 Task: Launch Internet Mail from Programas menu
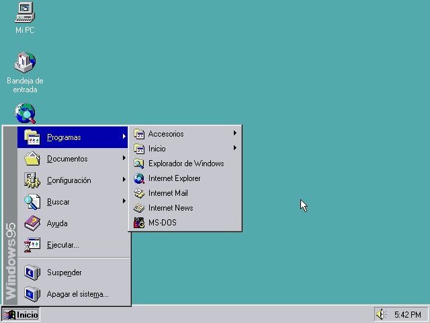(x=185, y=193)
